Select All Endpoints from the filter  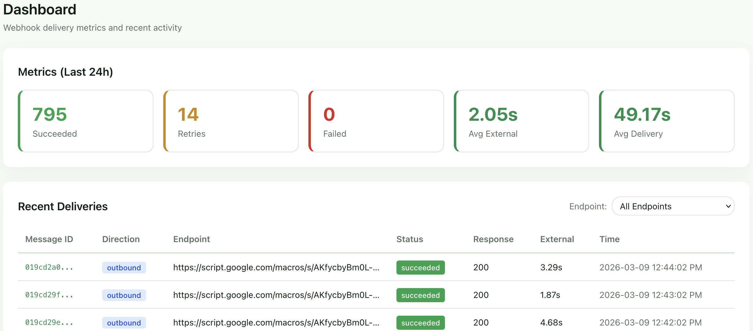673,206
